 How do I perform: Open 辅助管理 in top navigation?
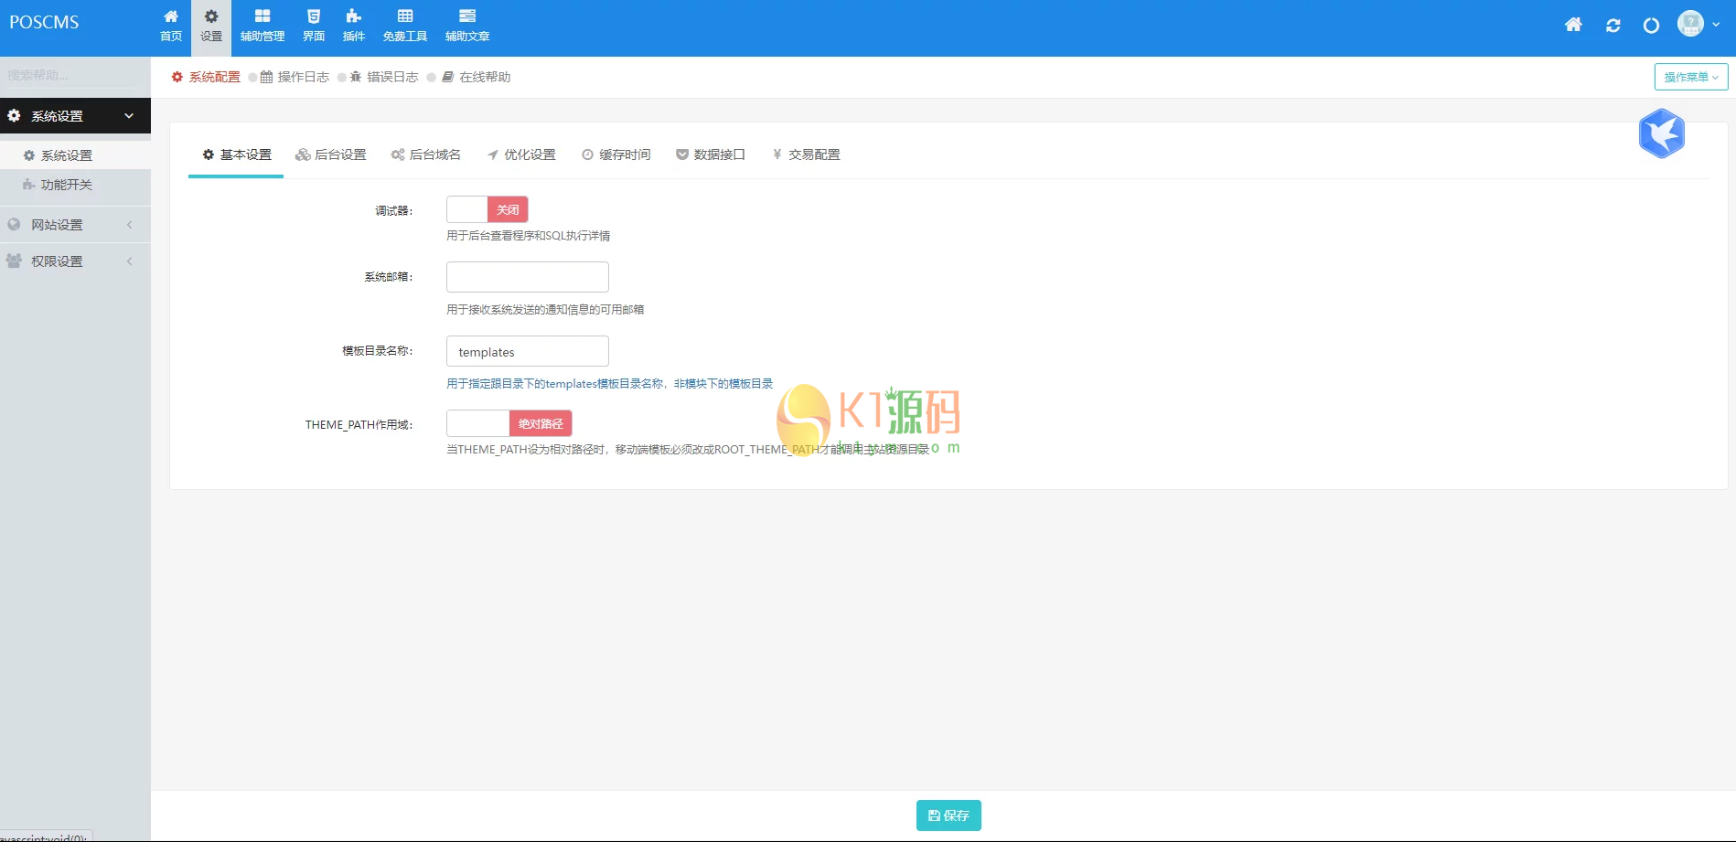coord(263,26)
